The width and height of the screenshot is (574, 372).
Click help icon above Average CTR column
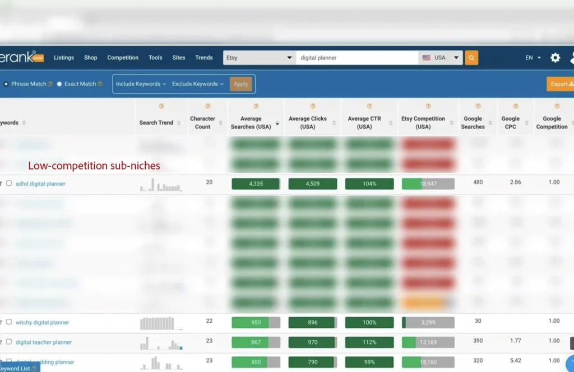[x=369, y=106]
